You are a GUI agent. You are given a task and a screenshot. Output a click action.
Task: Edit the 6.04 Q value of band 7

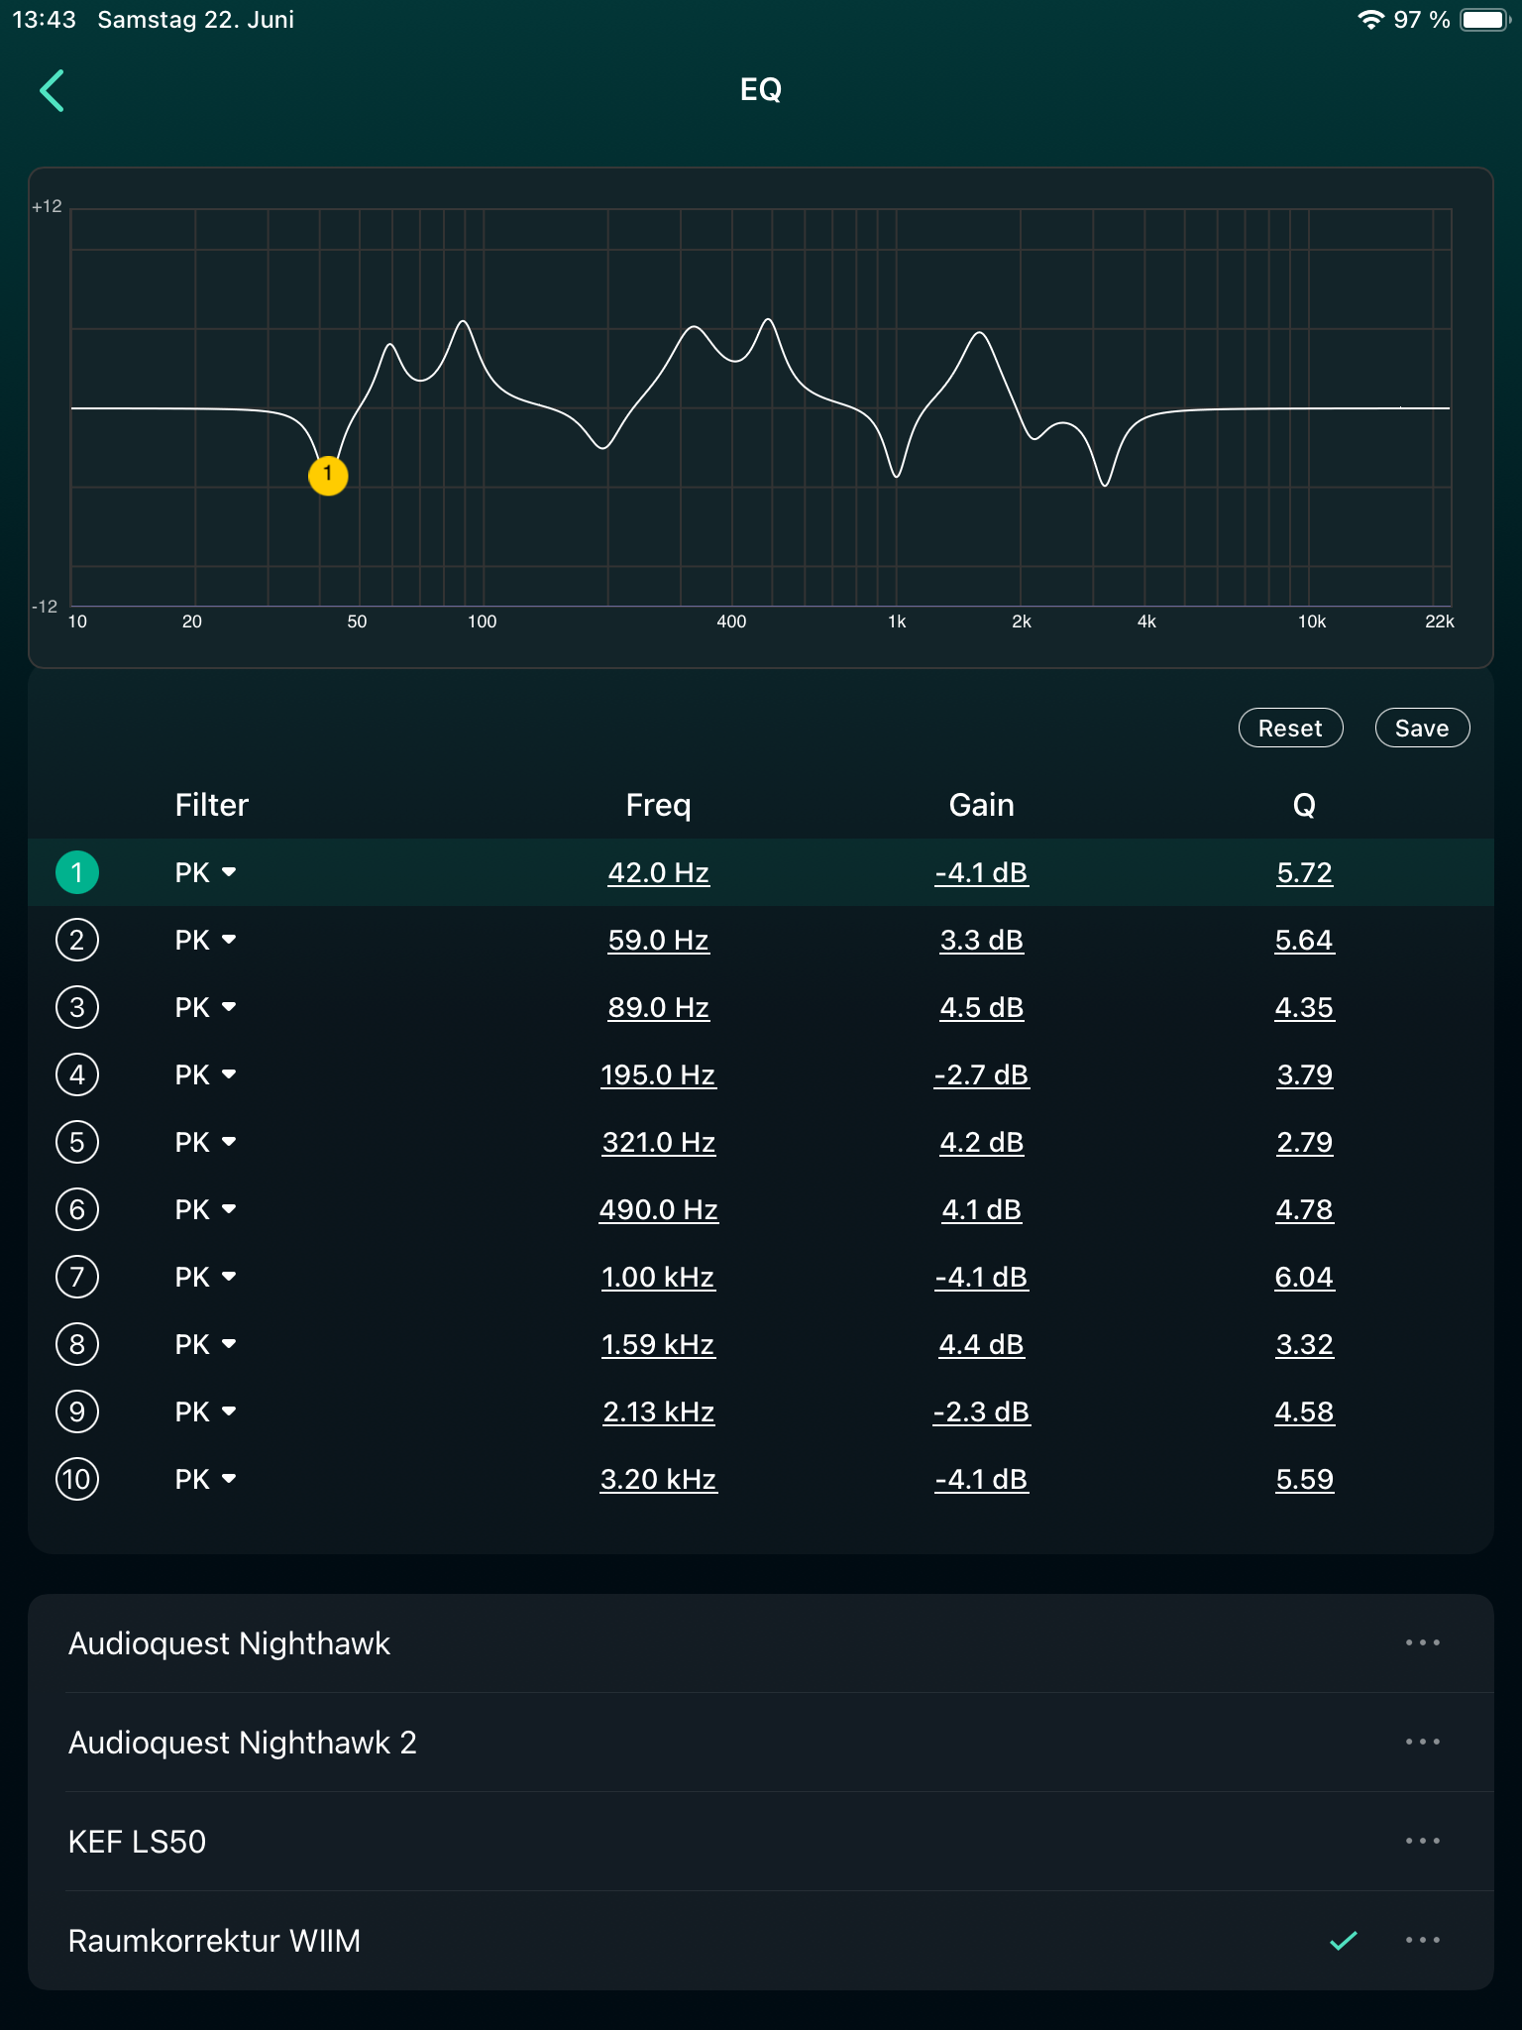point(1304,1277)
